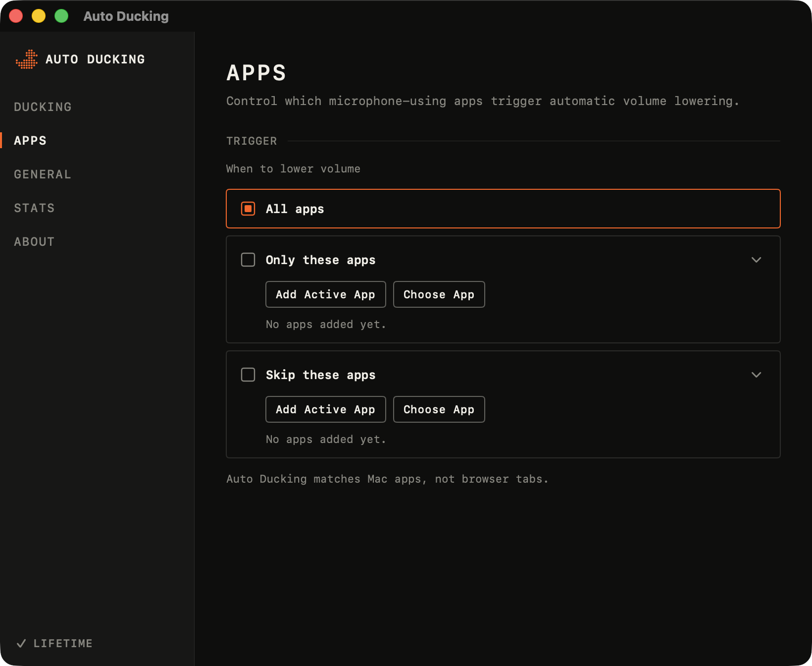This screenshot has height=666, width=812.
Task: Click the Auto Ducking duck logo icon
Action: click(27, 59)
